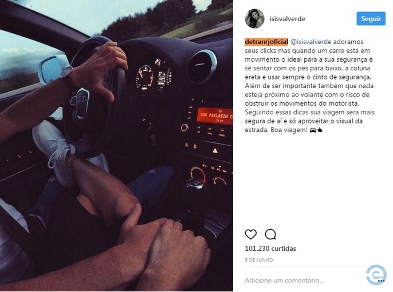Open the three-dot more options menu

coord(381,281)
